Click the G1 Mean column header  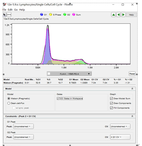(74, 80)
